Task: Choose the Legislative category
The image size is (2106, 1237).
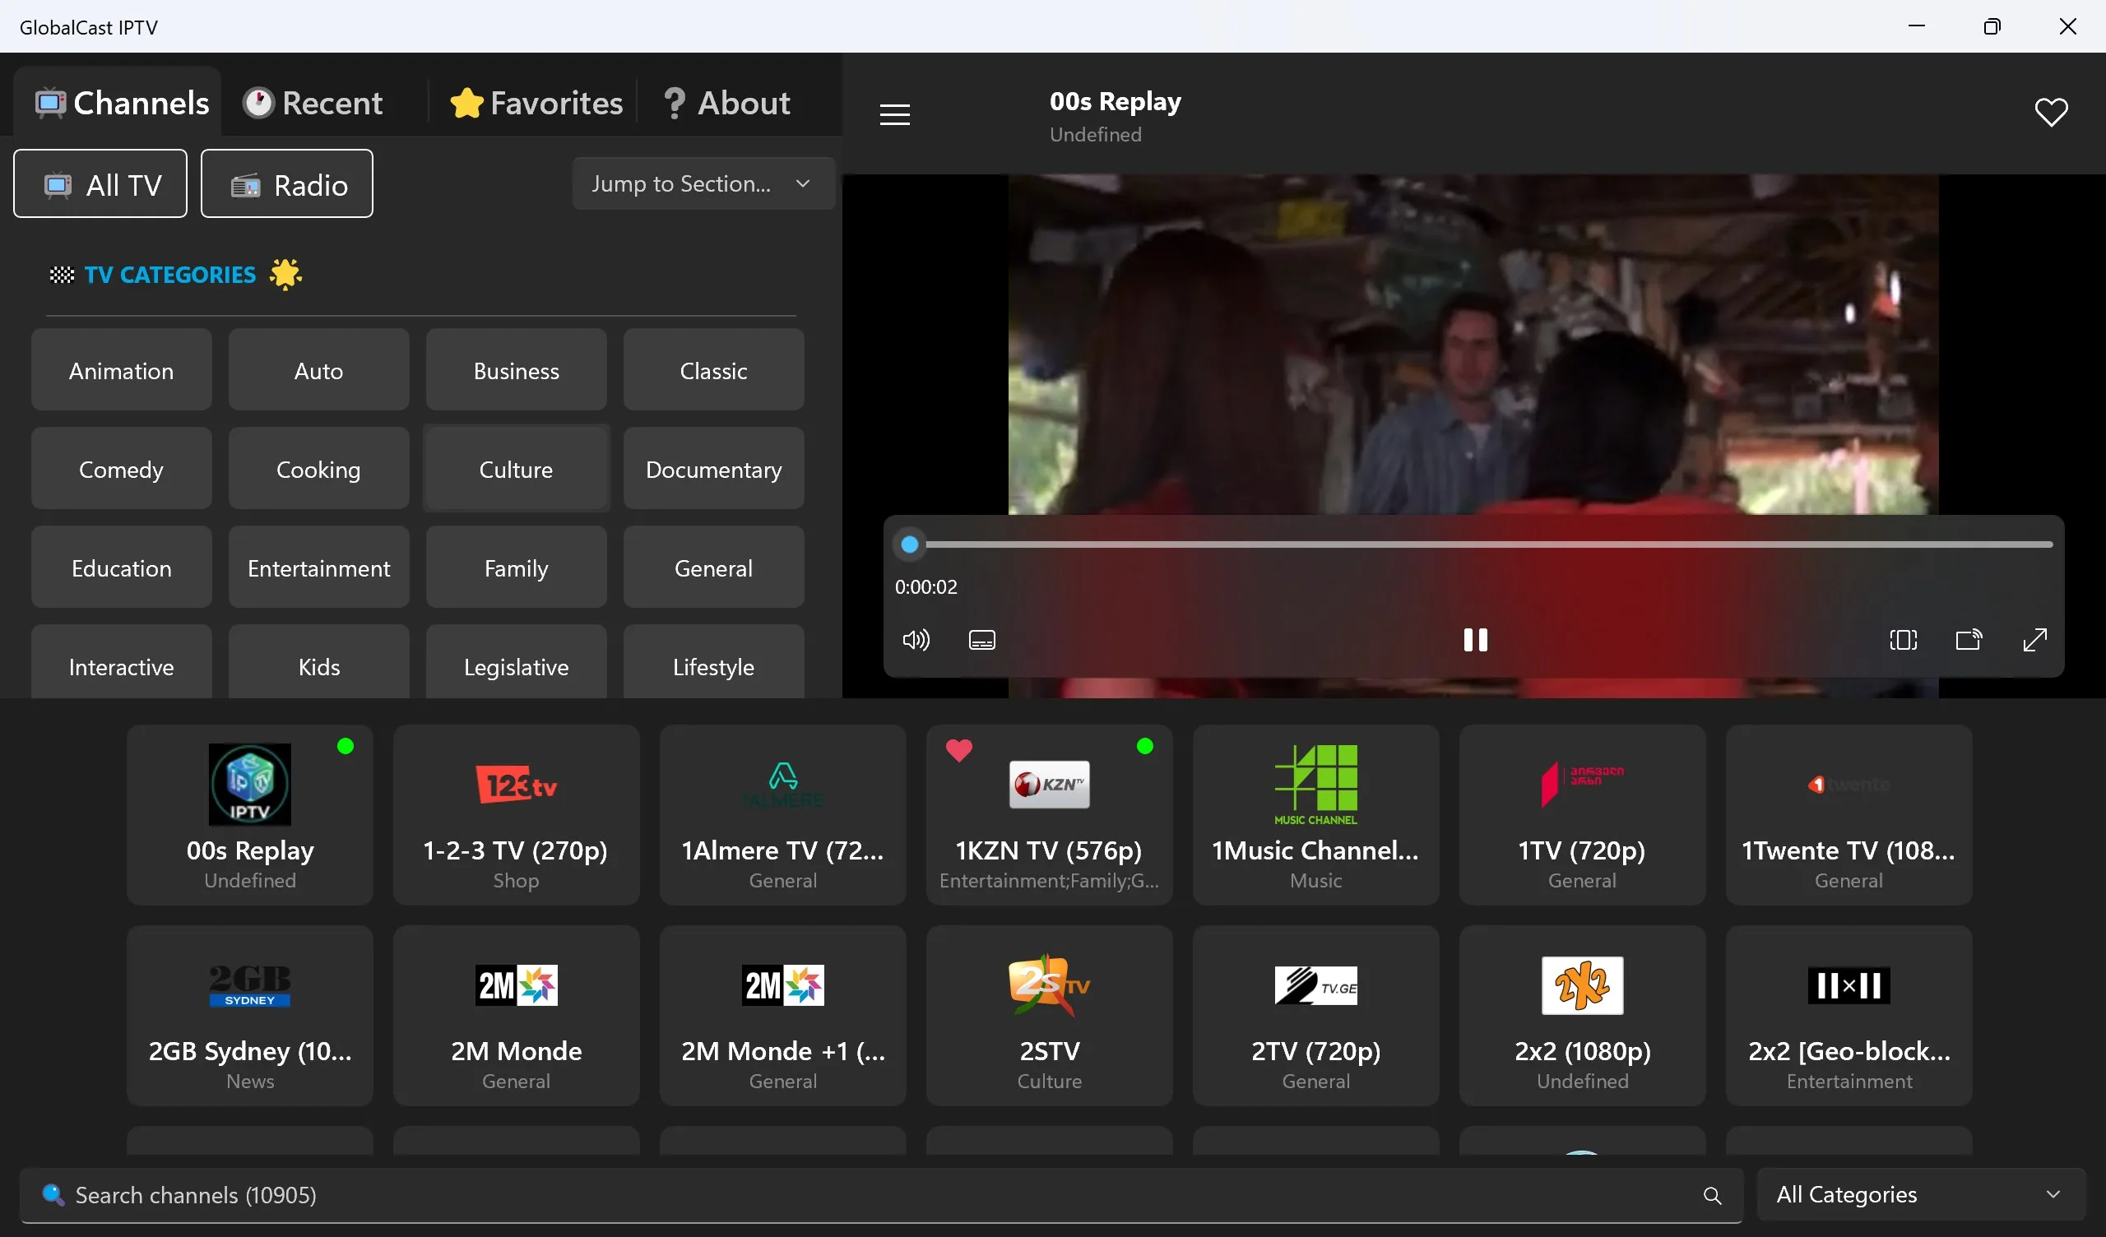Action: [x=516, y=662]
